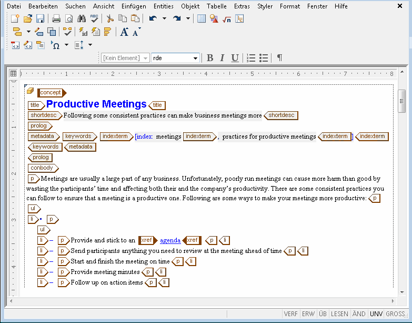Launch Find and Replace with the binoculars icon
The width and height of the screenshot is (412, 323).
click(82, 18)
